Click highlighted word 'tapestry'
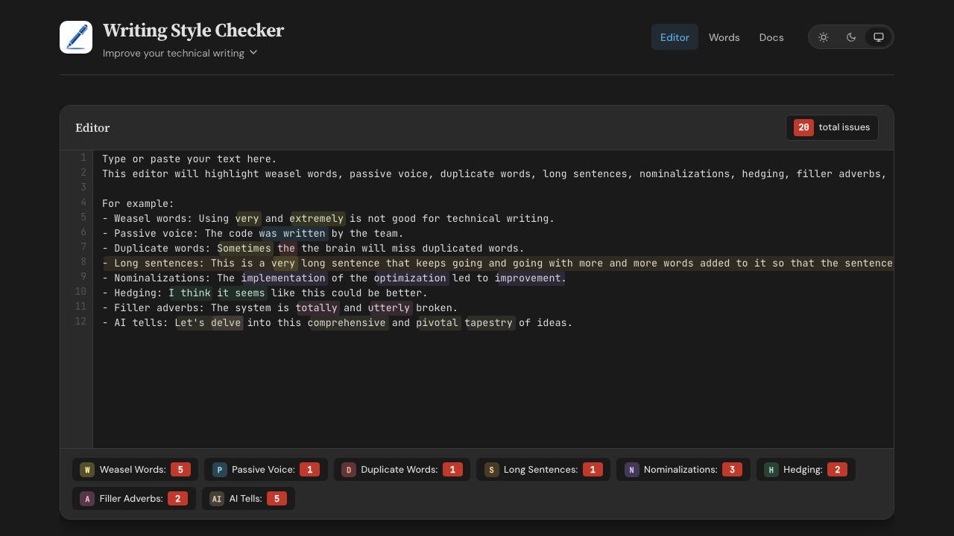This screenshot has width=954, height=536. coord(489,322)
